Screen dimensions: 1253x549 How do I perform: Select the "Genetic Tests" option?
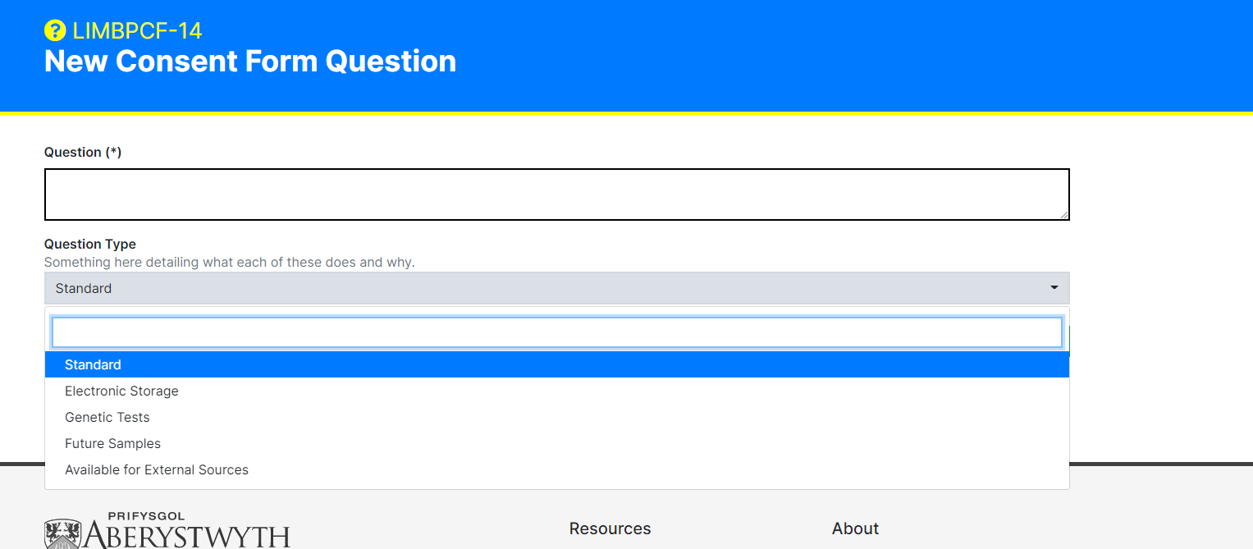[107, 417]
